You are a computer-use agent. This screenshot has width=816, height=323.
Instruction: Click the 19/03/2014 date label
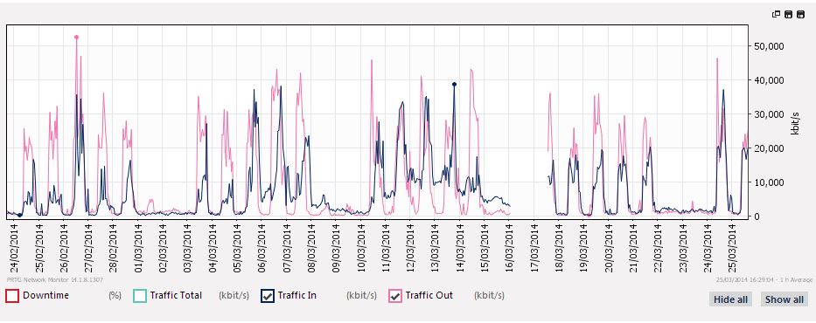[583, 247]
